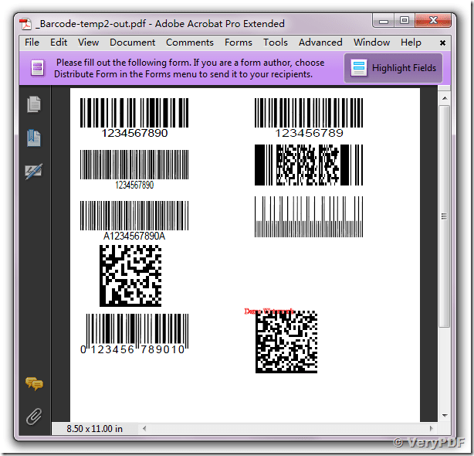Click the barcode field labeled 1234567890 at top left
This screenshot has height=456, width=474.
tap(134, 117)
